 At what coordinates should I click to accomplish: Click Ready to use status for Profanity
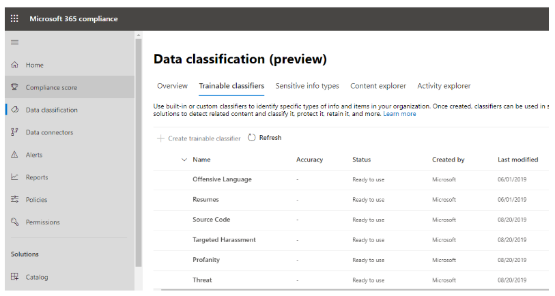tap(368, 260)
